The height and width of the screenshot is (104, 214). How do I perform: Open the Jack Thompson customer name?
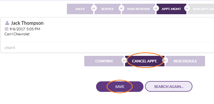point(27,23)
